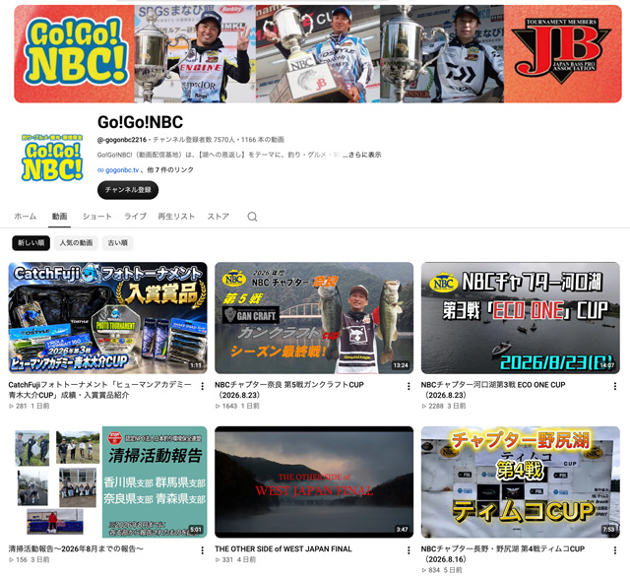The width and height of the screenshot is (630, 578).
Task: Click the link icon beside gogonbc.tv
Action: (100, 170)
